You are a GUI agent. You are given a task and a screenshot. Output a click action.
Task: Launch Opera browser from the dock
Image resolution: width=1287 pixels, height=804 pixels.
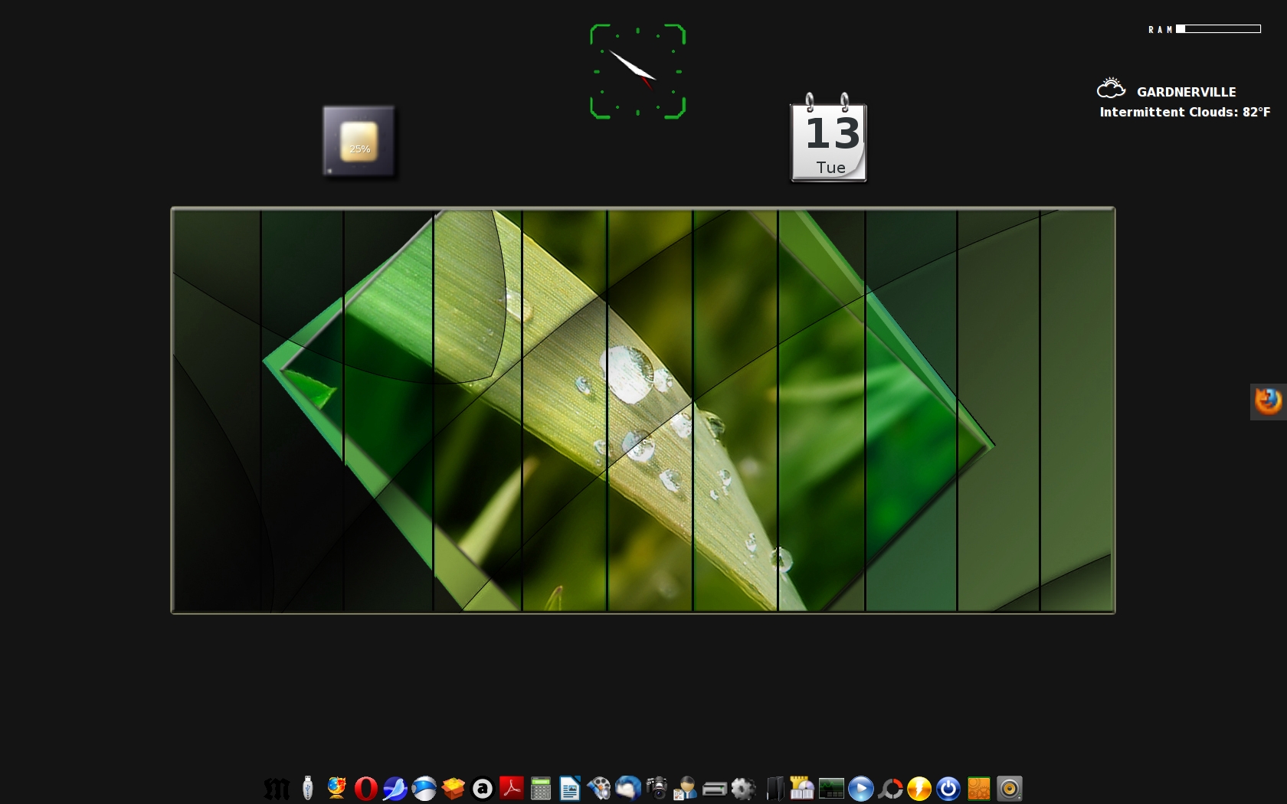(365, 789)
